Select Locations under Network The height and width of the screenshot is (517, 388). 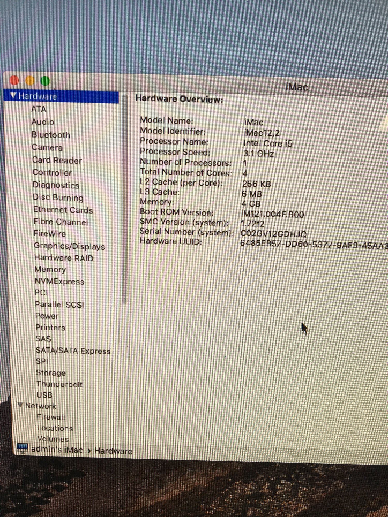[55, 428]
